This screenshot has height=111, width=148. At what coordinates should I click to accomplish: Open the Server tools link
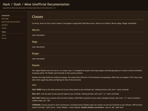tap(4, 35)
